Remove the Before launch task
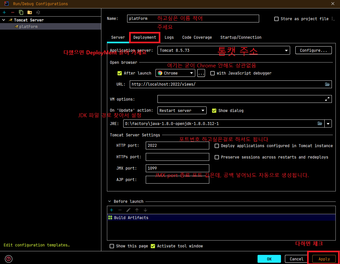 120,210
